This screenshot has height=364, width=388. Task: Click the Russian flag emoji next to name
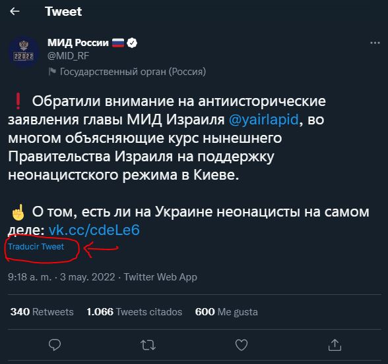coord(117,43)
